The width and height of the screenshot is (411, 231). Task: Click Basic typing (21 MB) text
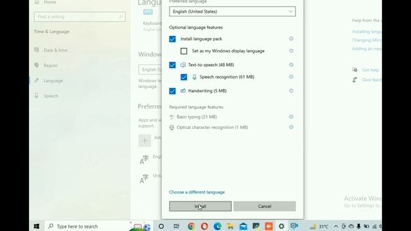tap(197, 117)
